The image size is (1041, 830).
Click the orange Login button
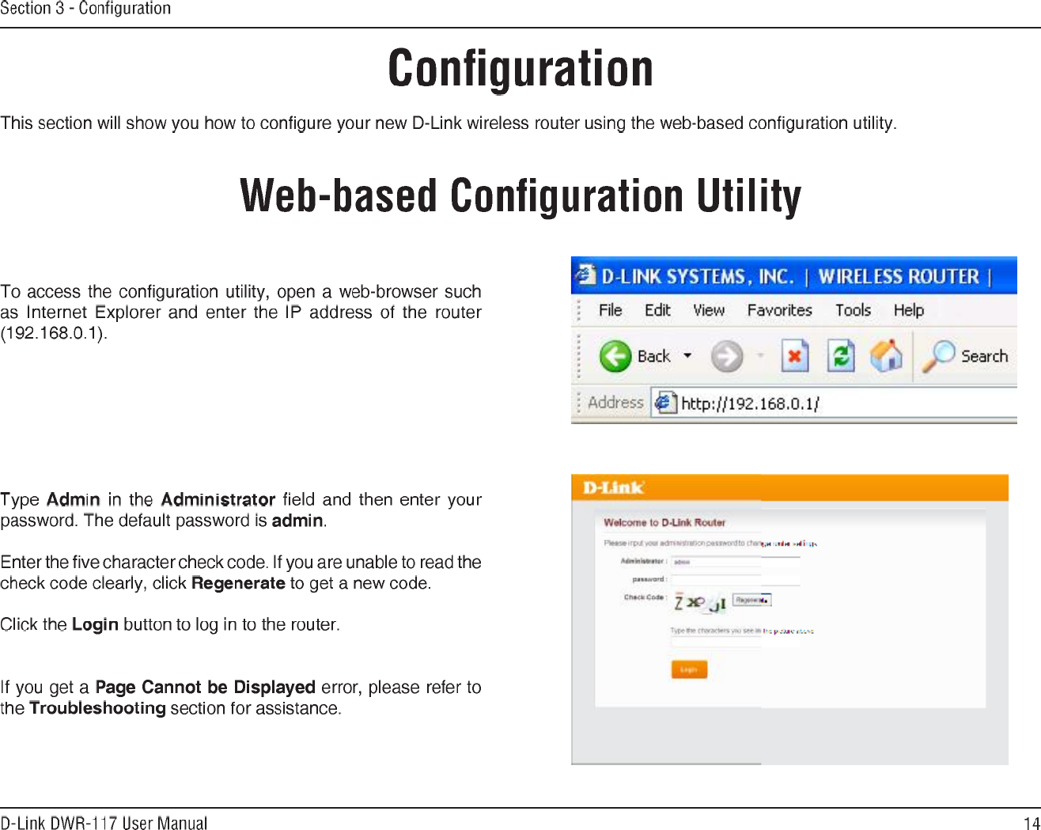click(x=689, y=669)
